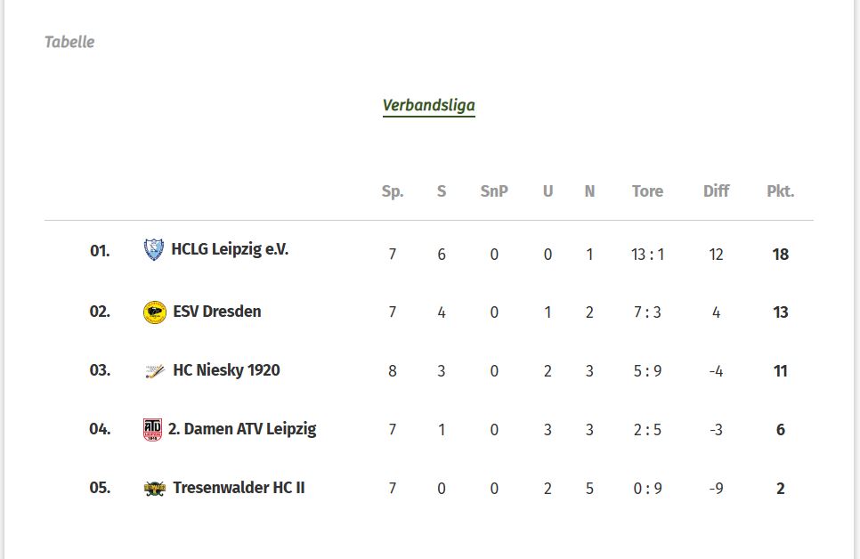Click the ATV Leipzig red club badge
Image resolution: width=860 pixels, height=559 pixels.
(x=152, y=430)
